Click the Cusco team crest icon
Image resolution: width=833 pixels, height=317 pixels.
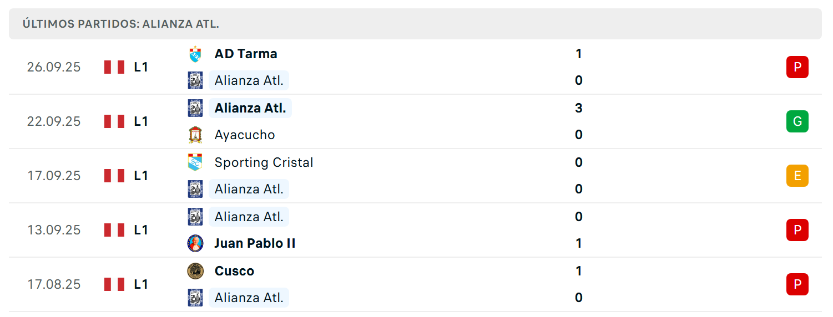click(x=195, y=271)
